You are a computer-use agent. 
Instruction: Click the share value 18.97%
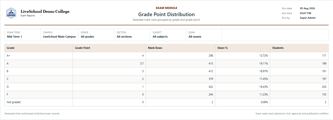click(263, 71)
